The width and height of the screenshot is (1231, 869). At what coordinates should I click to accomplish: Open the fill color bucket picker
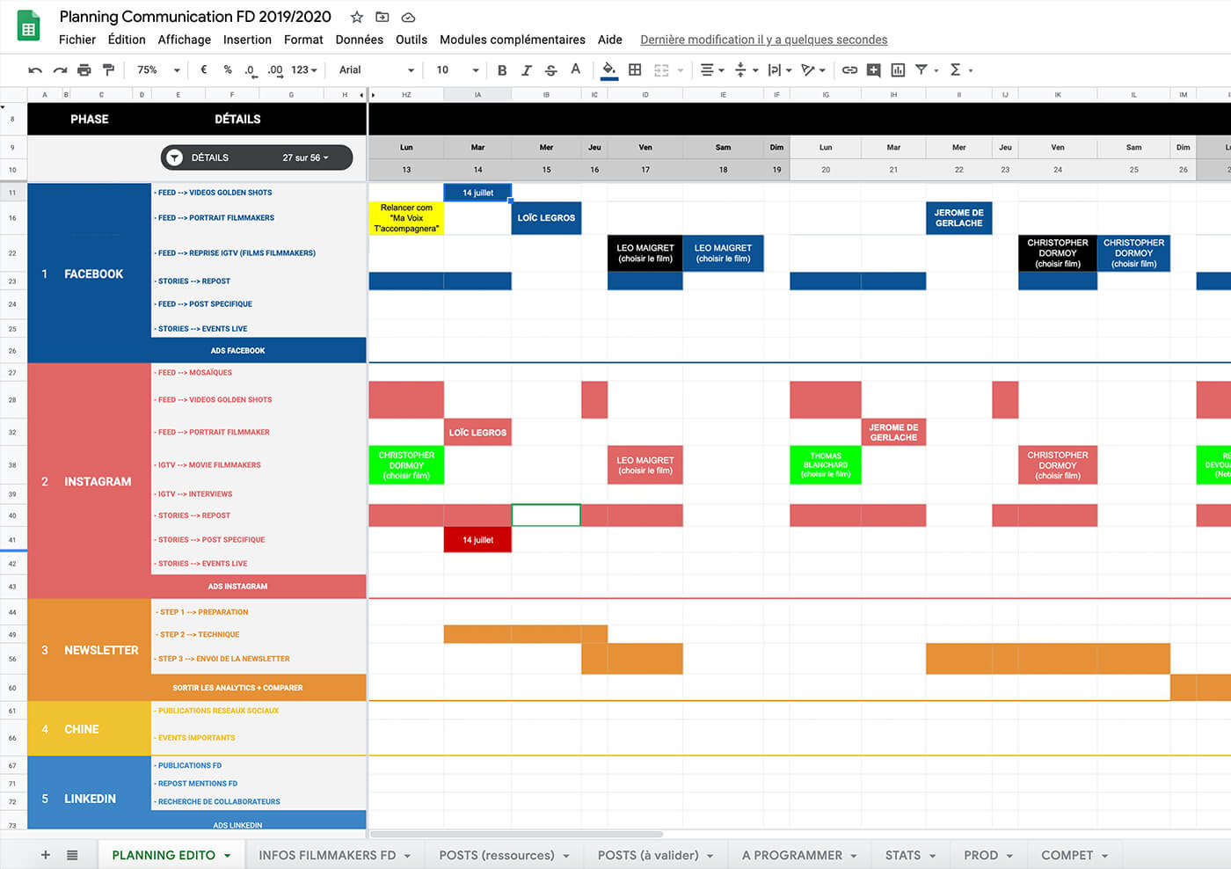(608, 70)
